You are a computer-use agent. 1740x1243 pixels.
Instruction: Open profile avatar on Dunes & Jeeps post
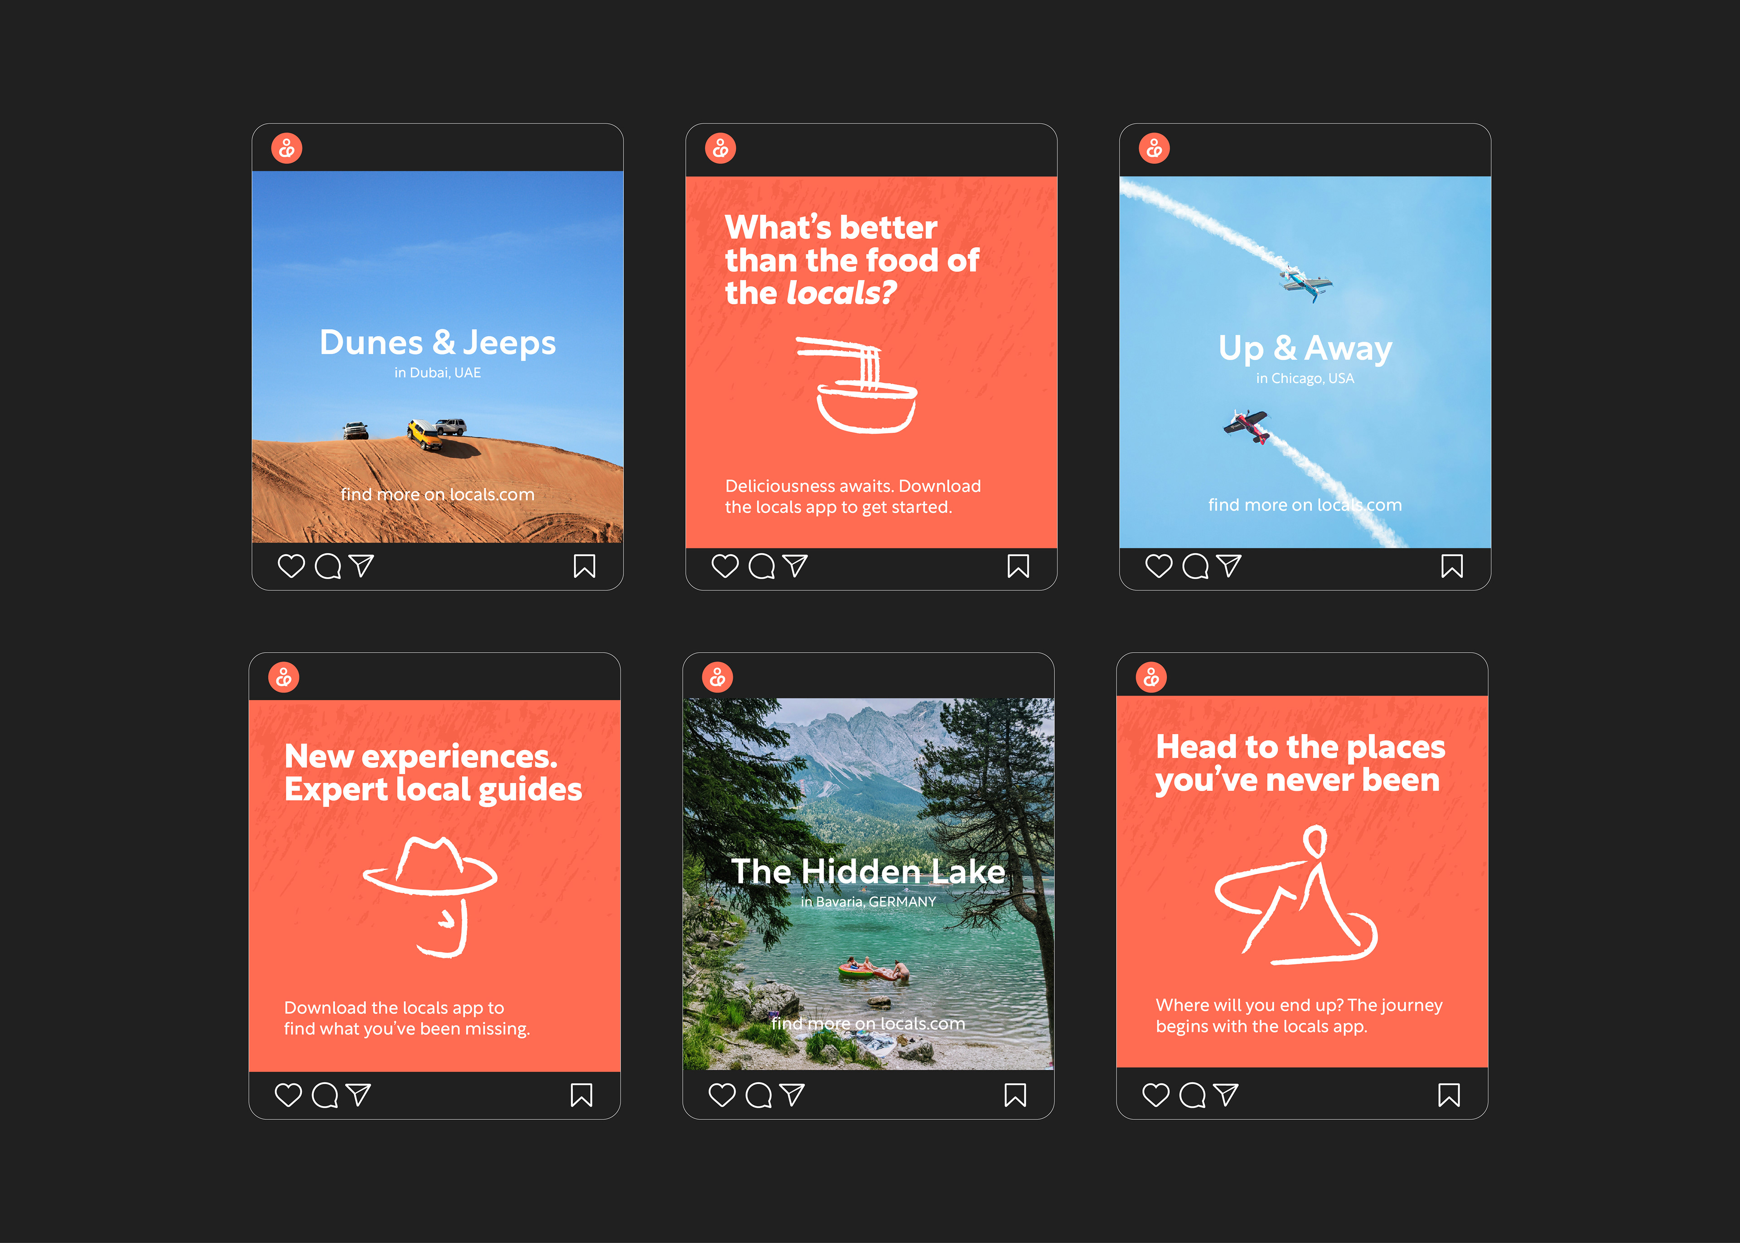point(287,149)
